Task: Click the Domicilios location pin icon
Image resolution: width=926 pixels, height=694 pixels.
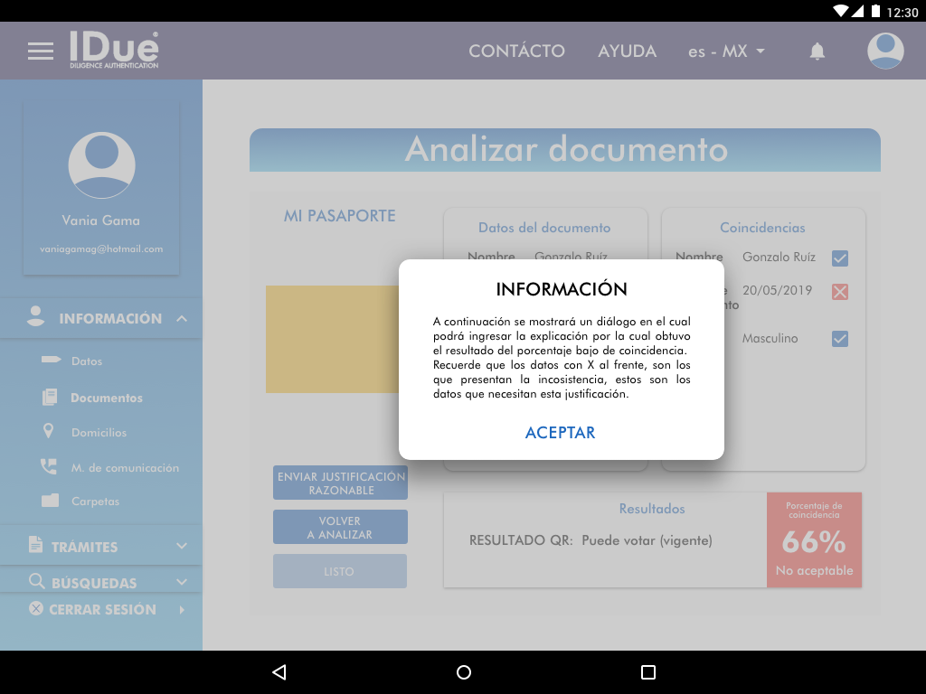Action: tap(49, 432)
